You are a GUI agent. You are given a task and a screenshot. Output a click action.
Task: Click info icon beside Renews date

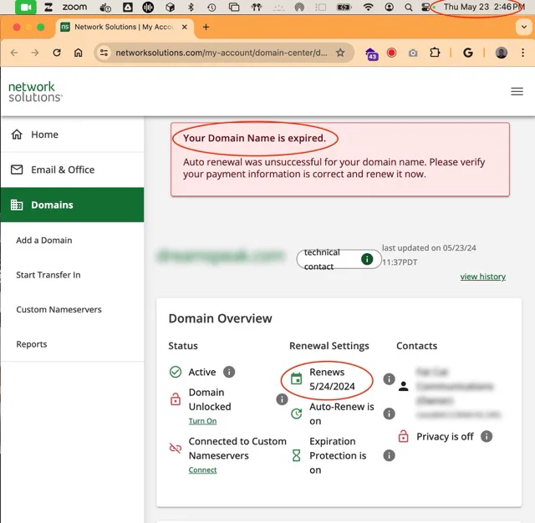[389, 378]
